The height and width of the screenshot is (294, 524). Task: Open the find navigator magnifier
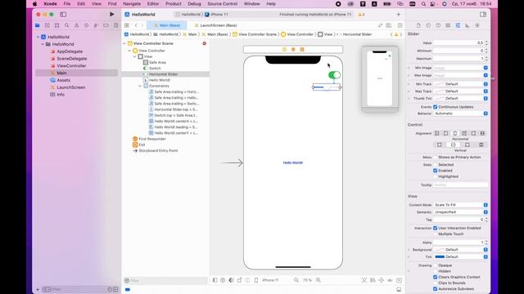pyautogui.click(x=67, y=25)
